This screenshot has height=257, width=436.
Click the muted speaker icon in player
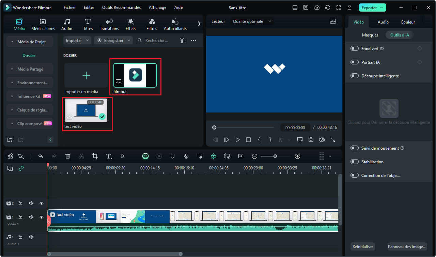point(322,140)
